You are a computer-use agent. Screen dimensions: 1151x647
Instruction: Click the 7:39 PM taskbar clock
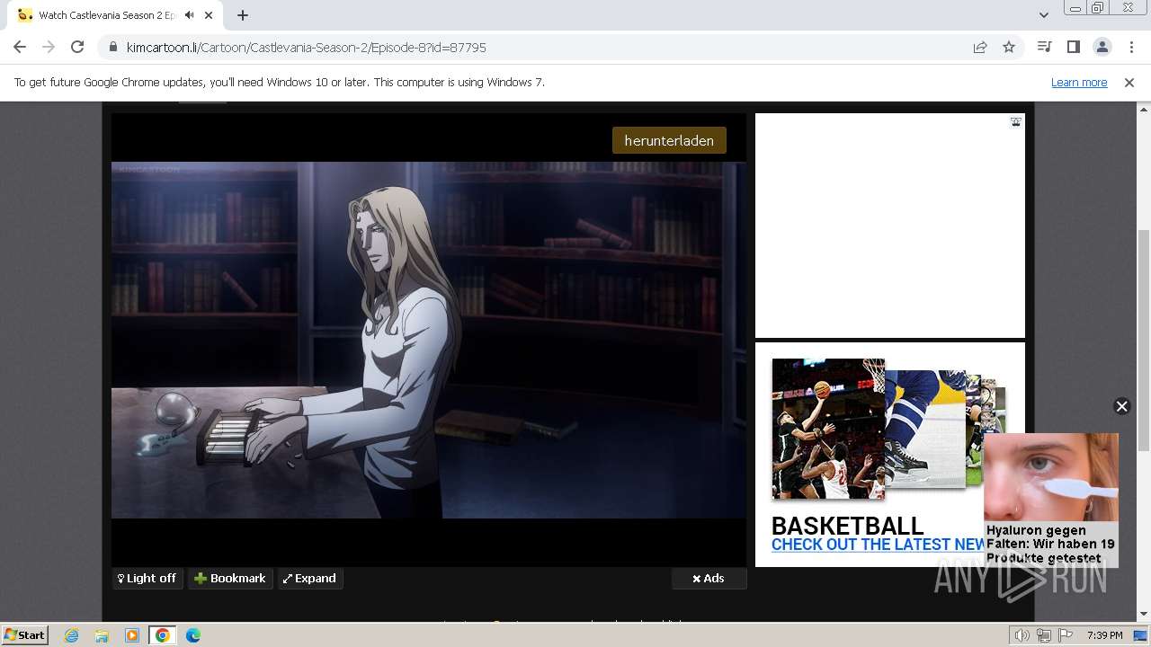1104,635
